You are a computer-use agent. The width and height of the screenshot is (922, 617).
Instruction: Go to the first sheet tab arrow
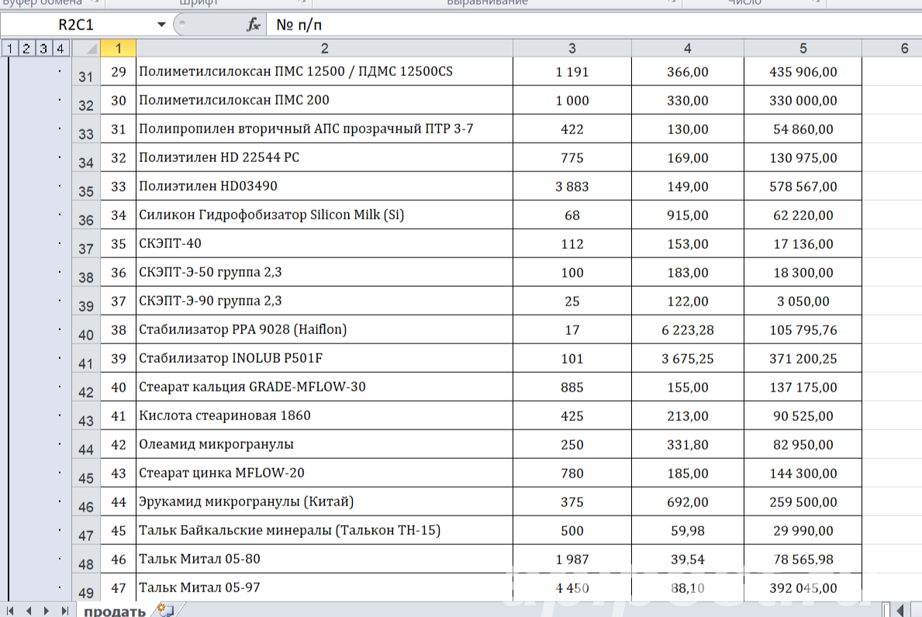pyautogui.click(x=10, y=611)
